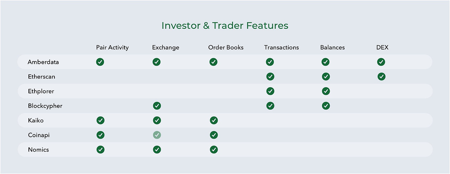Screen dimensions: 450x174
Task: Click Blockcypher's Exchange checkmark
Action: tap(157, 106)
